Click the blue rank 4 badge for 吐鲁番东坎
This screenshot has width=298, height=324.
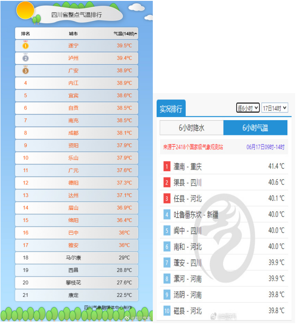[167, 214]
